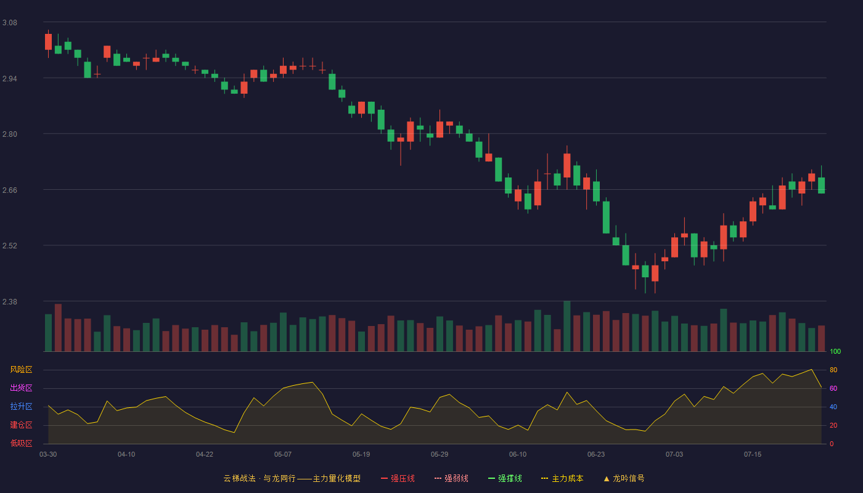
Task: Click the red 强压线 legend line marker
Action: coord(384,478)
